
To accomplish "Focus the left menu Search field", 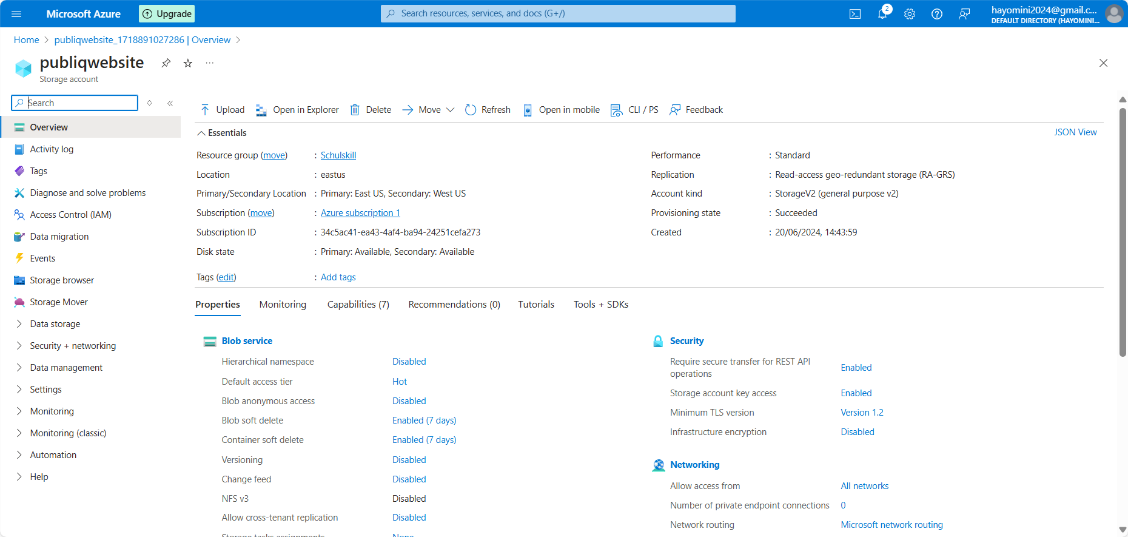I will point(75,103).
